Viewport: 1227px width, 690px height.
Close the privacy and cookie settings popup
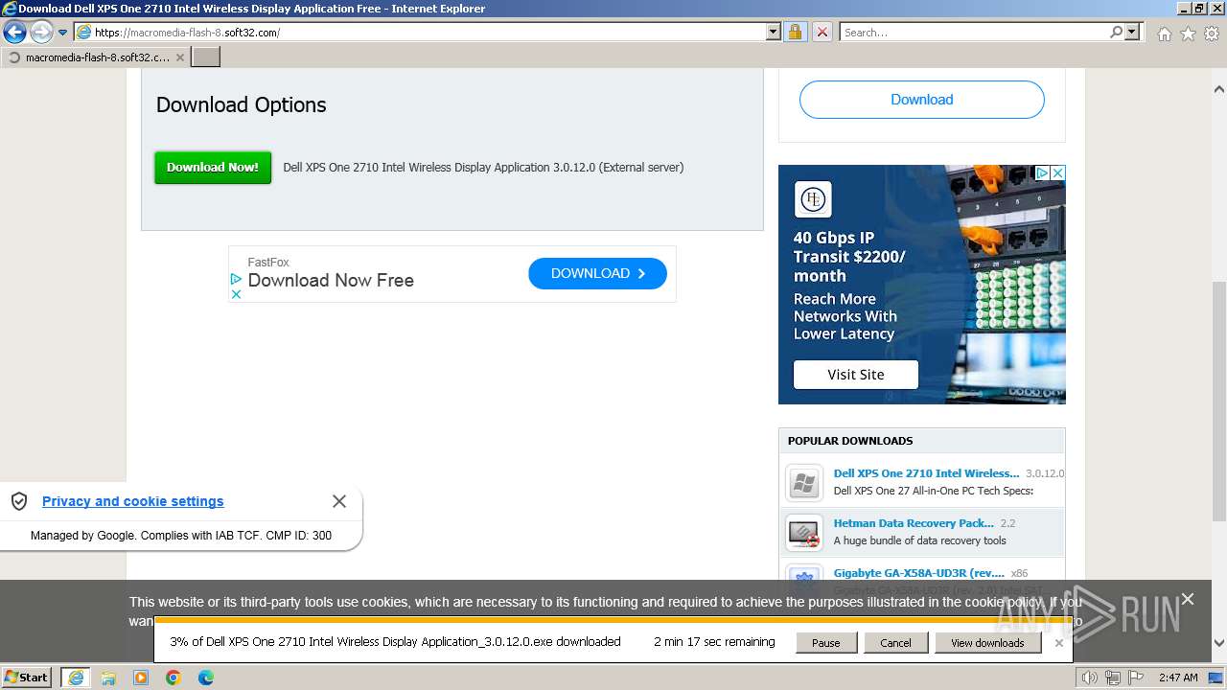point(339,501)
